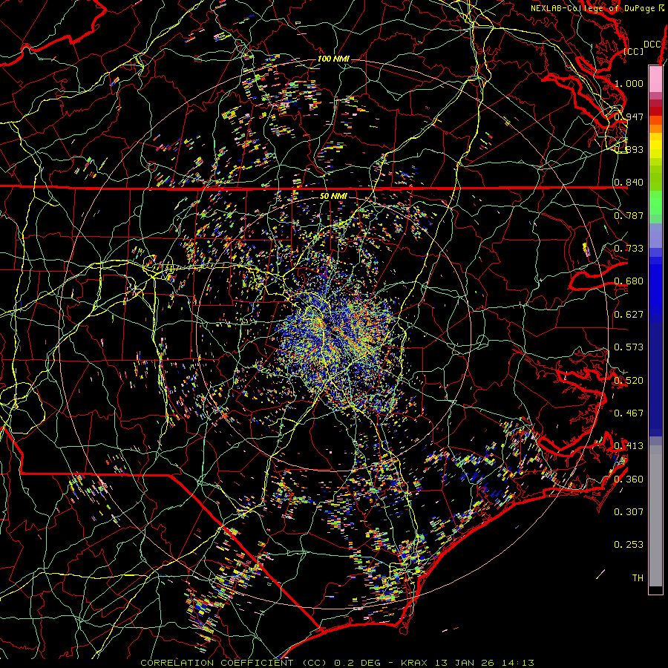Click the 100 NMI range ring label
The height and width of the screenshot is (668, 668).
333,59
